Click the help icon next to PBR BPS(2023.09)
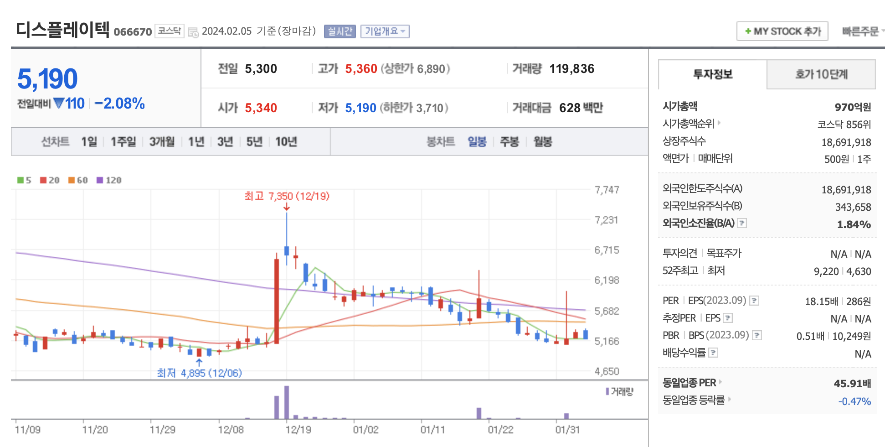Viewport: 885px width, 447px height. [757, 335]
